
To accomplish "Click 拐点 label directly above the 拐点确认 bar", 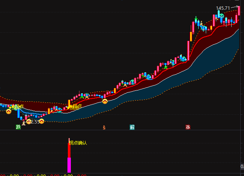I will [x=74, y=107].
